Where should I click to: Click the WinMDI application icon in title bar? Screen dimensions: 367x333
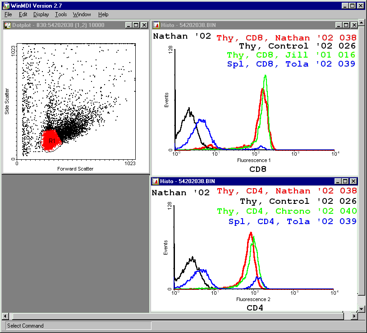(x=5, y=6)
